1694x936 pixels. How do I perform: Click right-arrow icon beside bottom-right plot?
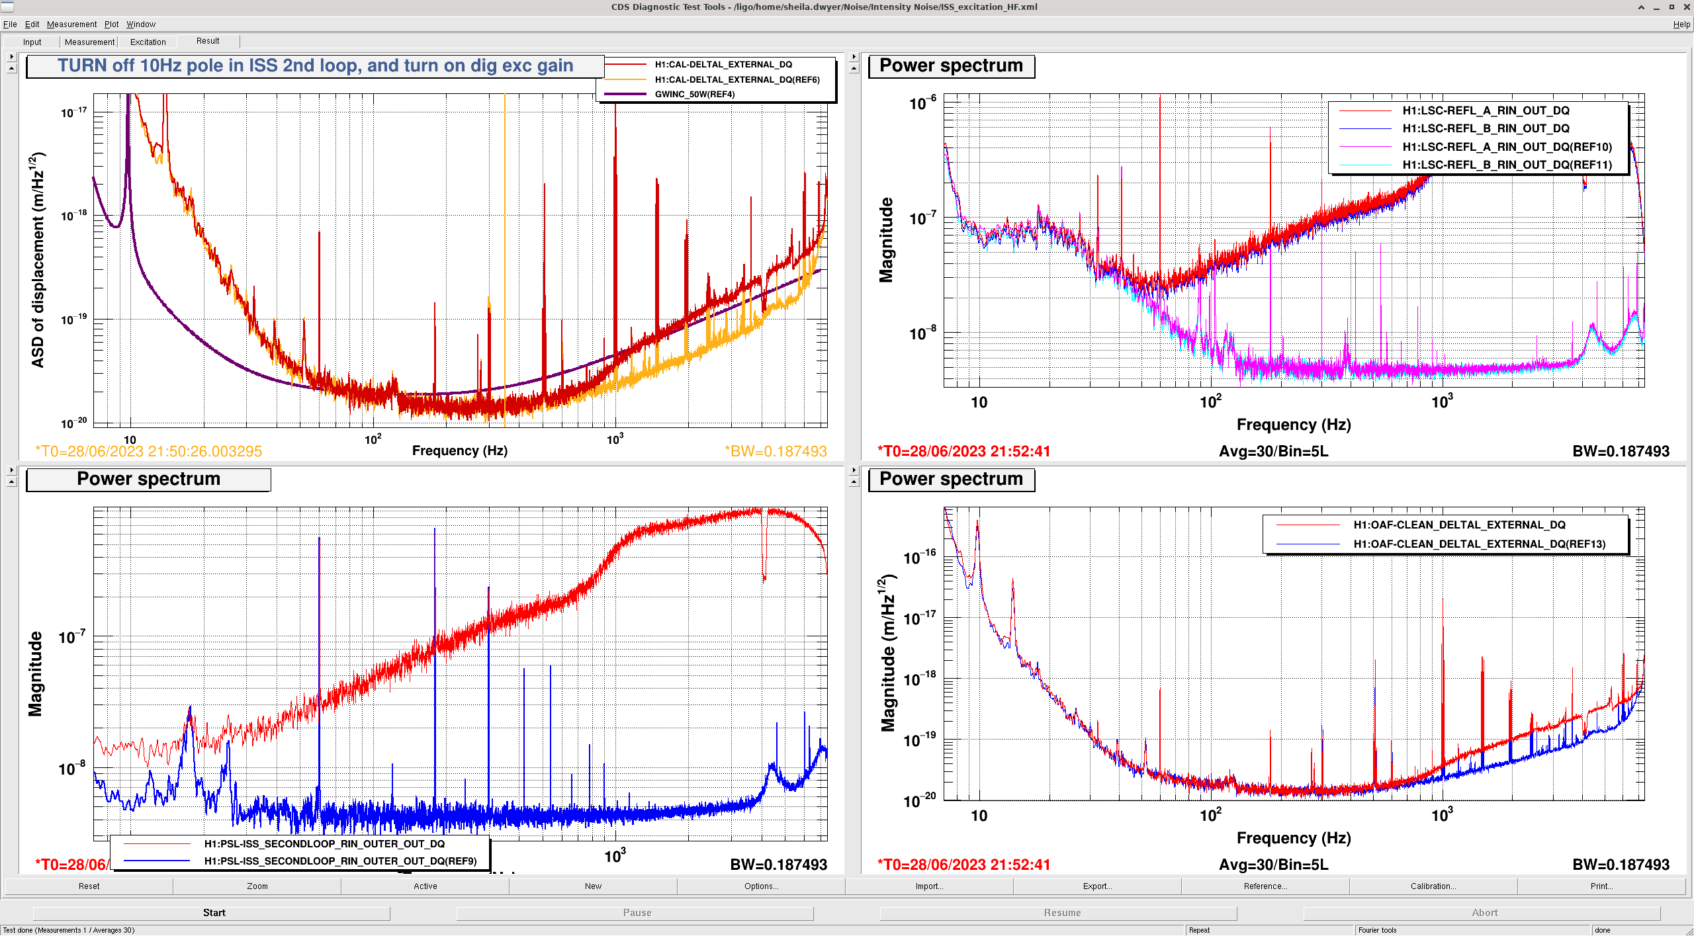click(854, 470)
